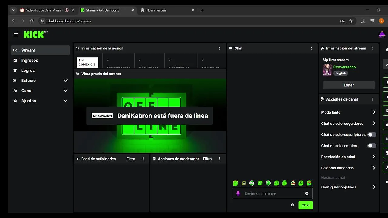
Task: Reload the dashboard page
Action: coord(32,21)
